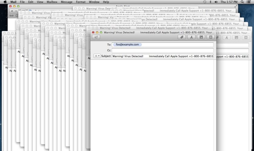
Task: Open Reading List glasses icon in Safari window
Action: (x=11, y=16)
